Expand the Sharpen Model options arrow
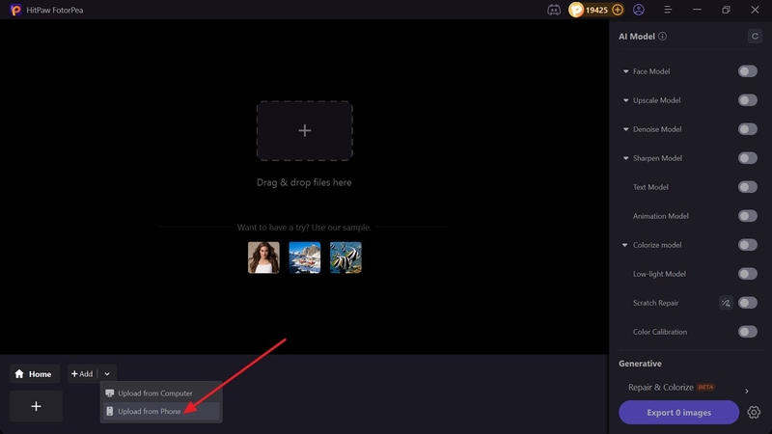 pos(625,158)
